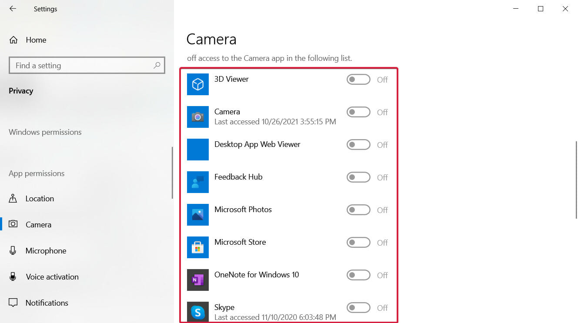The image size is (578, 323).
Task: Click the Find a setting search box
Action: click(x=87, y=66)
